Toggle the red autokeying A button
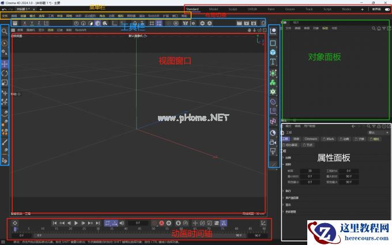The image size is (392, 245). pyautogui.click(x=162, y=223)
